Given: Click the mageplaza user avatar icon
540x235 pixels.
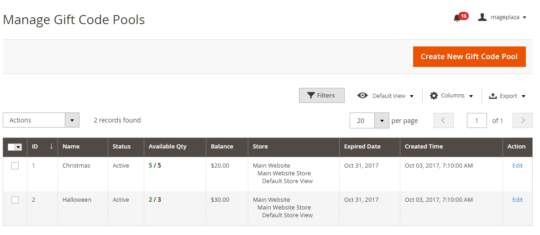Looking at the screenshot, I should [482, 17].
